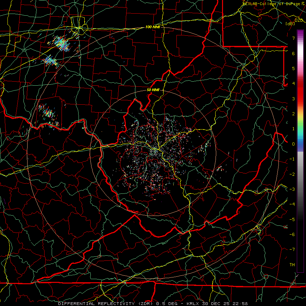The height and width of the screenshot is (306, 306).
Task: Click the "0" value on the color scale
Action: pos(293,144)
